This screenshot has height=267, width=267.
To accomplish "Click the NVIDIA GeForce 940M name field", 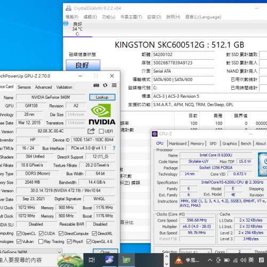I will coord(51,97).
